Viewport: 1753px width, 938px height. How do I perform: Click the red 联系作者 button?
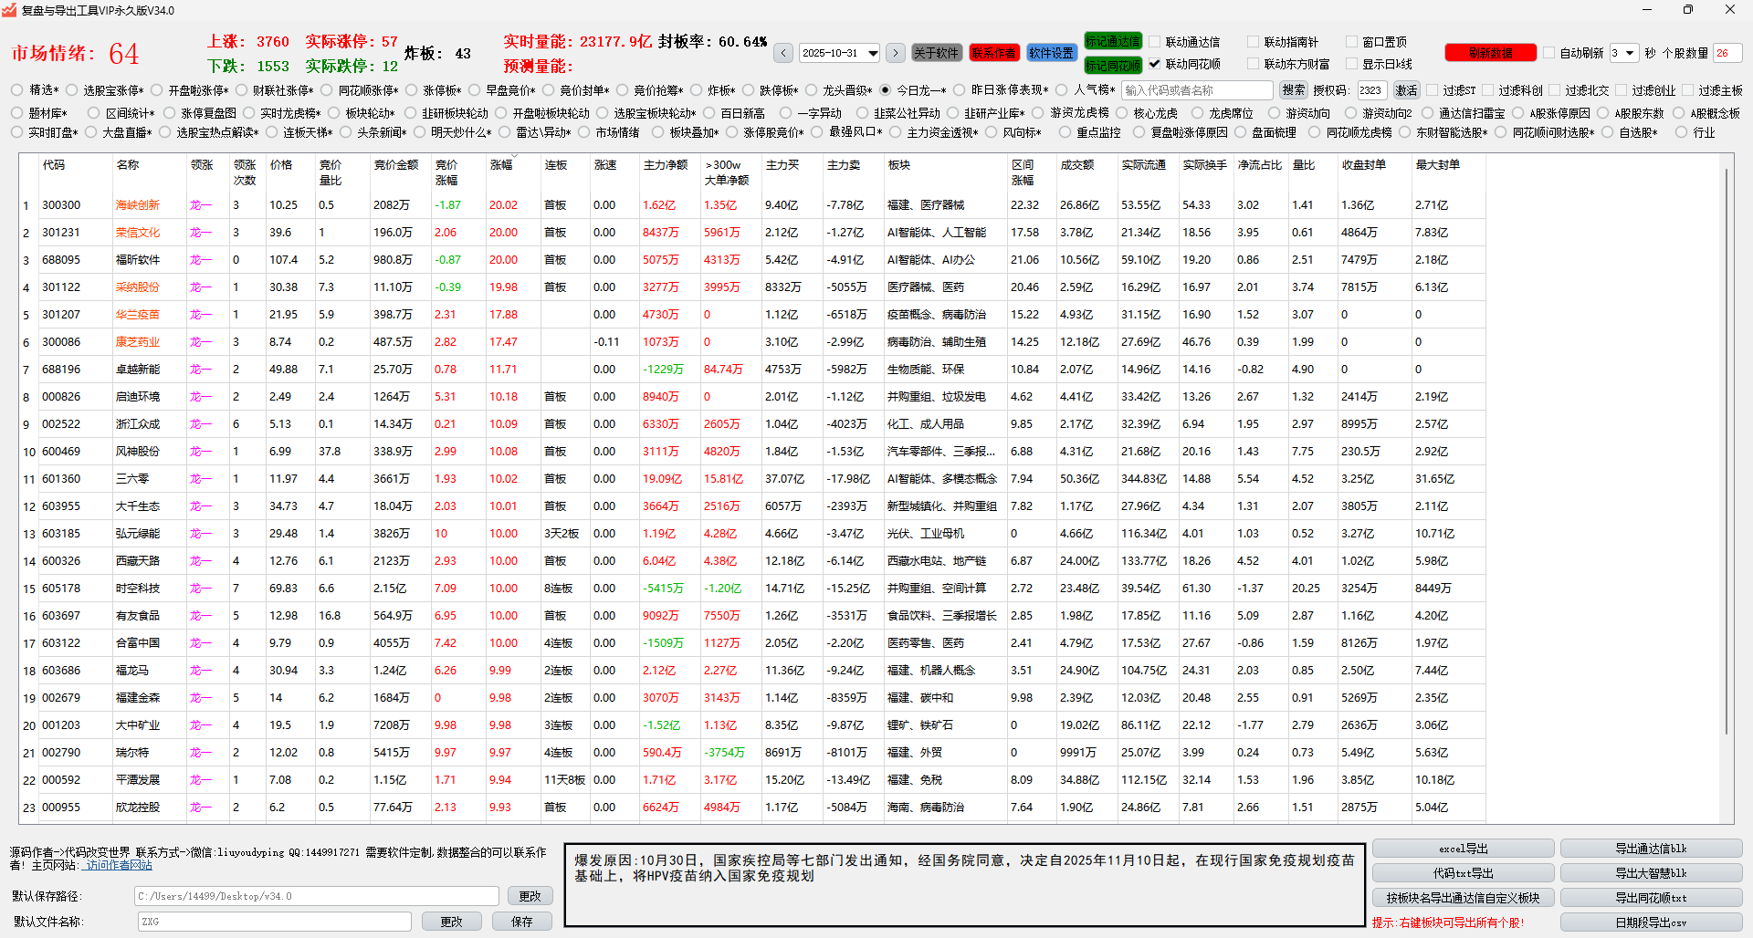(x=993, y=53)
